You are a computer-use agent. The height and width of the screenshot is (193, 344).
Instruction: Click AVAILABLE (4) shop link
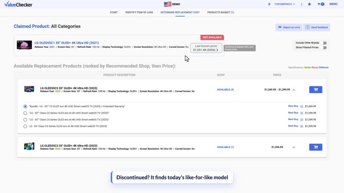point(225,90)
